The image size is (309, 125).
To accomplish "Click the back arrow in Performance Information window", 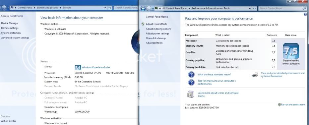I will coord(143,9).
